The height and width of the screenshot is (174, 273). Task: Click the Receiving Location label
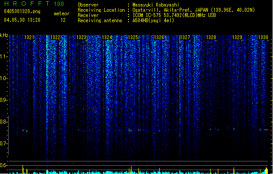coord(101,10)
